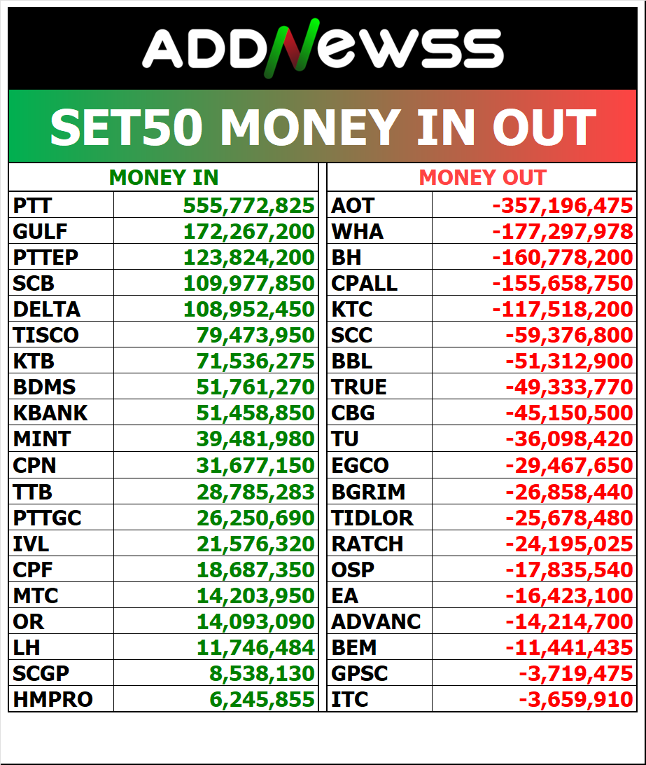646x765 pixels.
Task: Click the CPALL stock symbol
Action: [x=364, y=283]
